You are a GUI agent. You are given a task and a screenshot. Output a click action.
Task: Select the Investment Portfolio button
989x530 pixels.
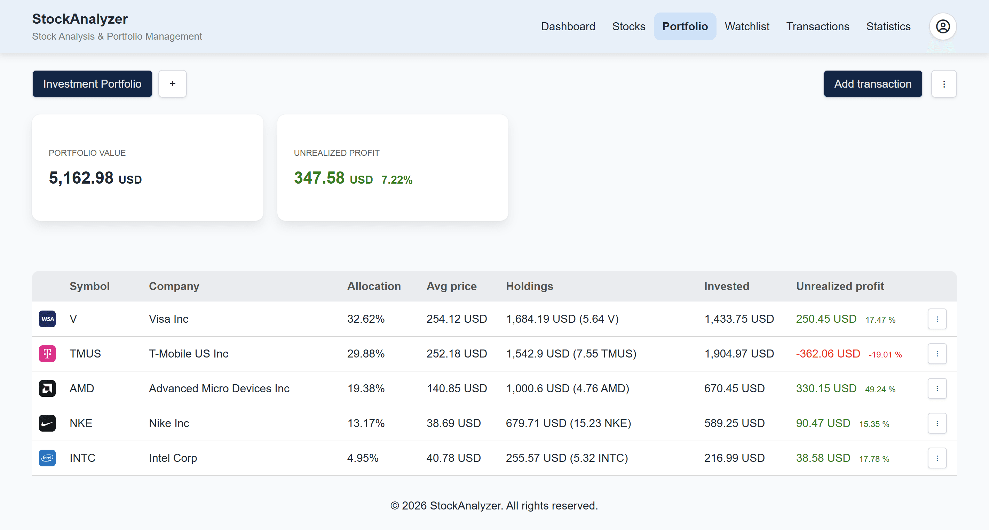click(x=92, y=84)
